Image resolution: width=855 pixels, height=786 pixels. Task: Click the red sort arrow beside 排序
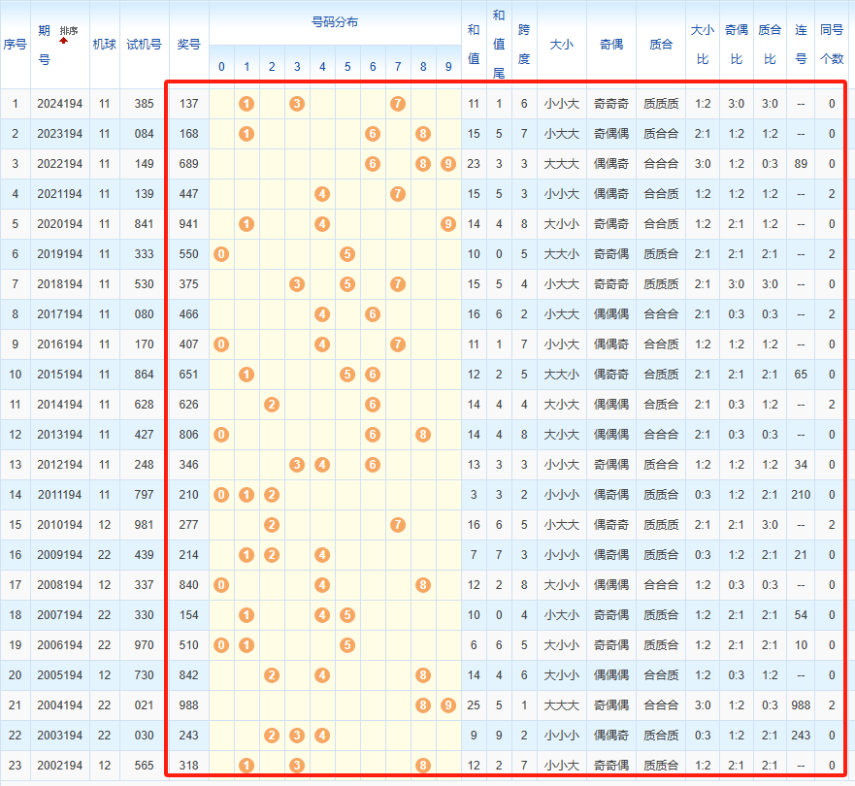click(x=64, y=41)
